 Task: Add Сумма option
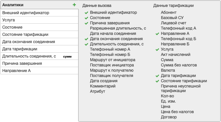(167, 60)
